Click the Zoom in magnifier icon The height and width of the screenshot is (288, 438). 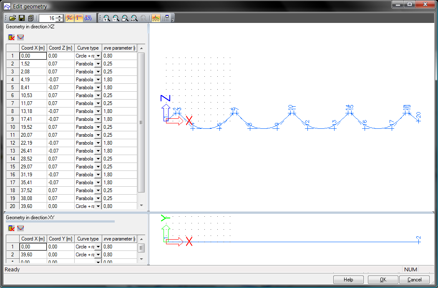click(x=107, y=18)
